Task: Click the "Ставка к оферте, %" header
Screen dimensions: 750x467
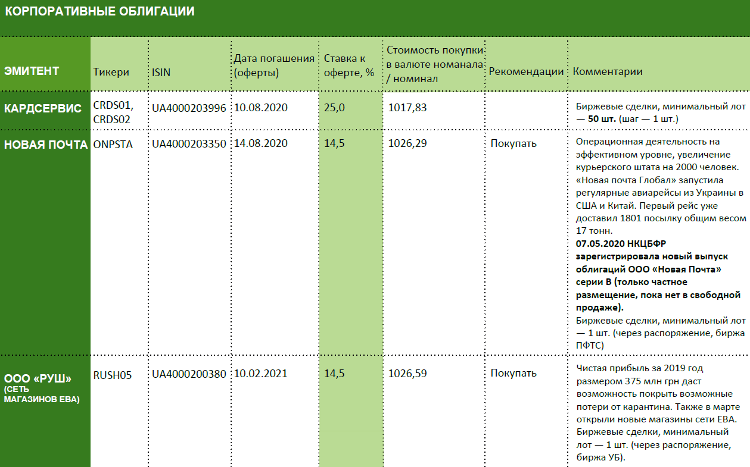Action: tap(349, 65)
